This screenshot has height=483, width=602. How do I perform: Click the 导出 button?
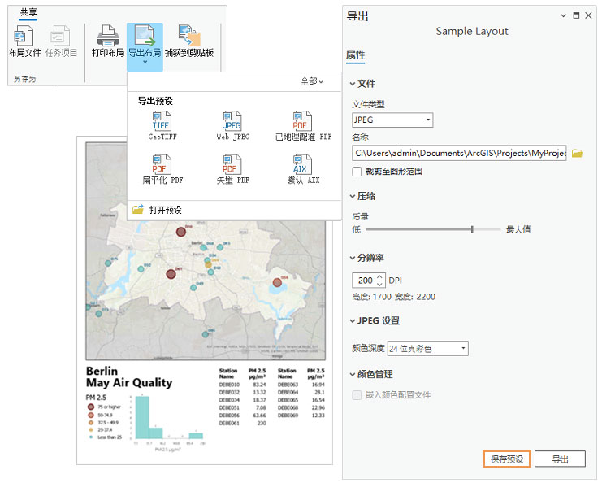click(x=560, y=459)
